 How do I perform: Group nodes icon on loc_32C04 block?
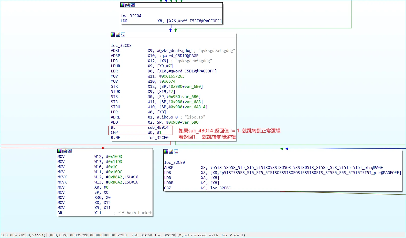pos(133,5)
